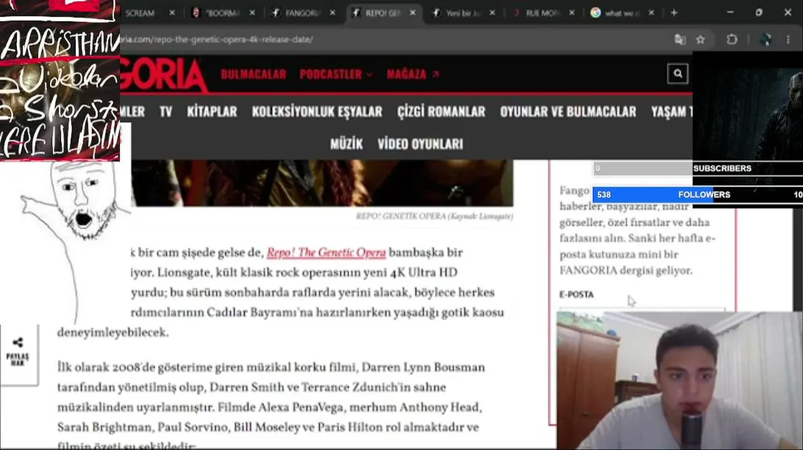This screenshot has height=450, width=803.
Task: Open the BULMACALAR menu item
Action: point(253,74)
